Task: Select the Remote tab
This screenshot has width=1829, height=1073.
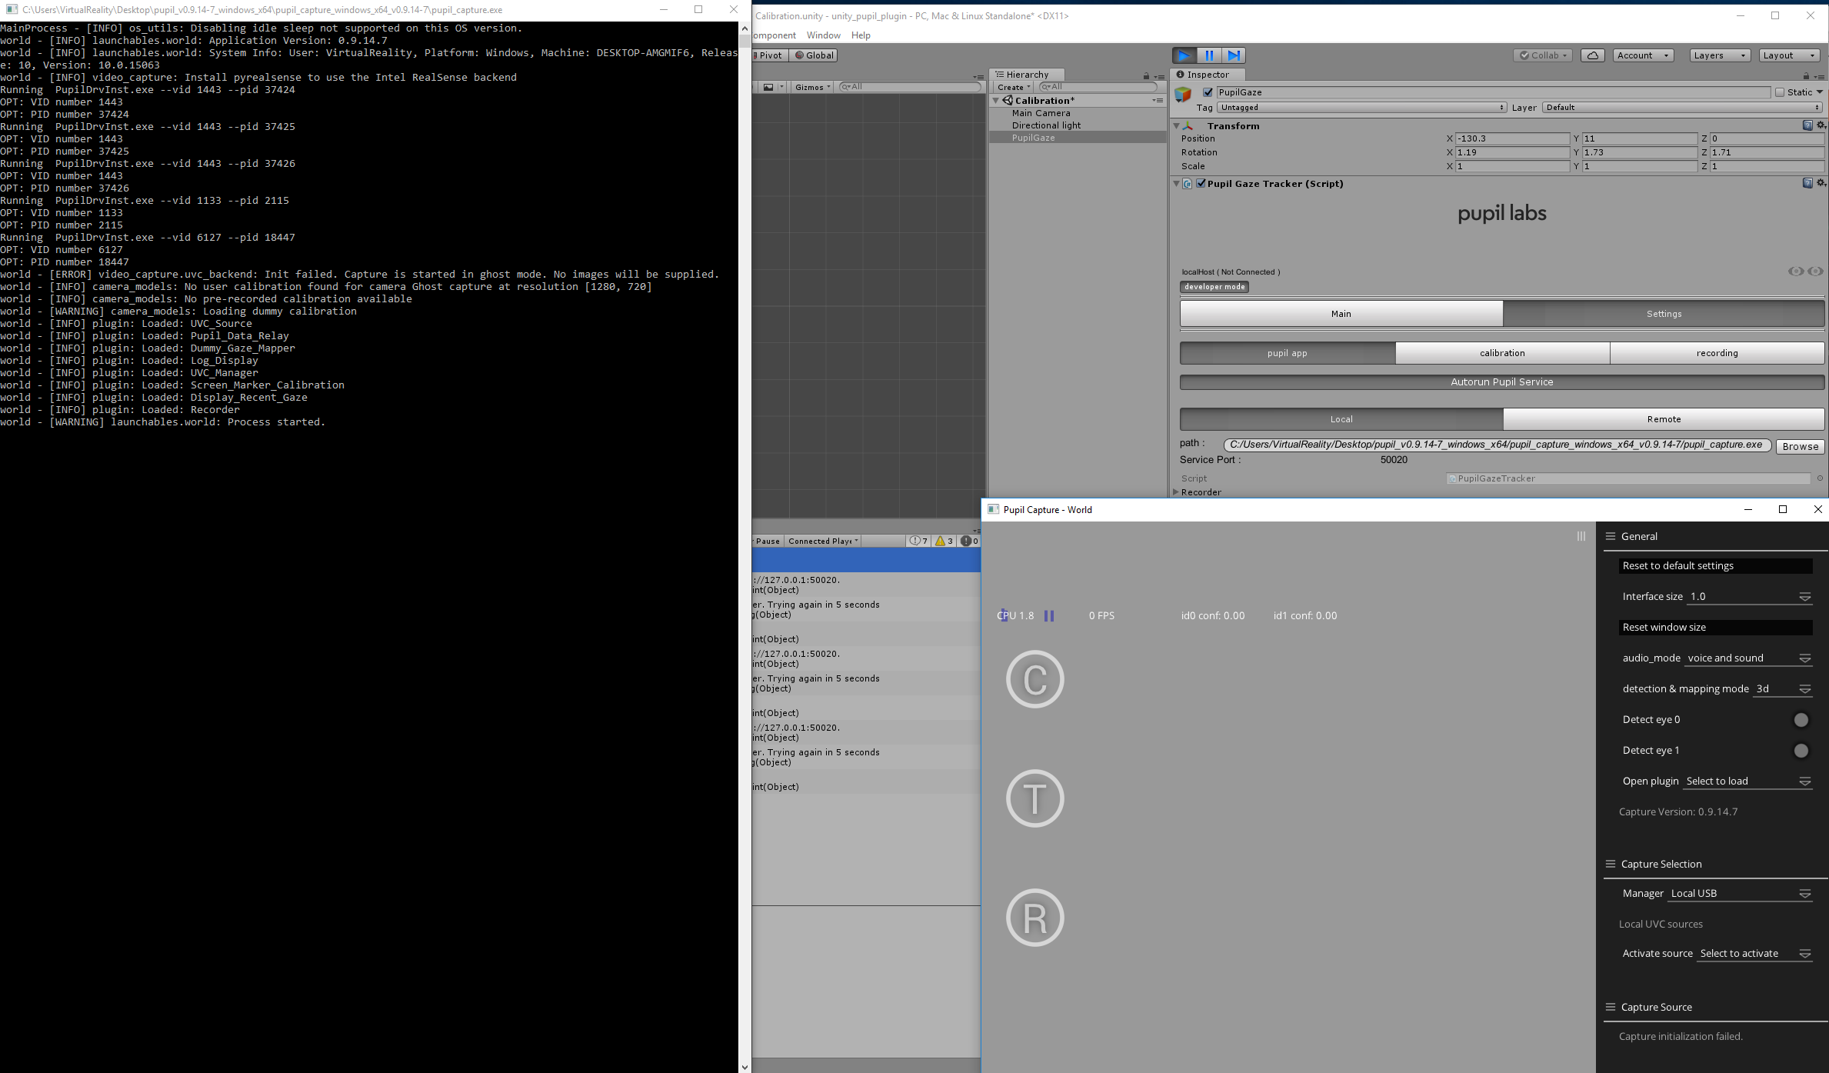Action: pyautogui.click(x=1664, y=419)
